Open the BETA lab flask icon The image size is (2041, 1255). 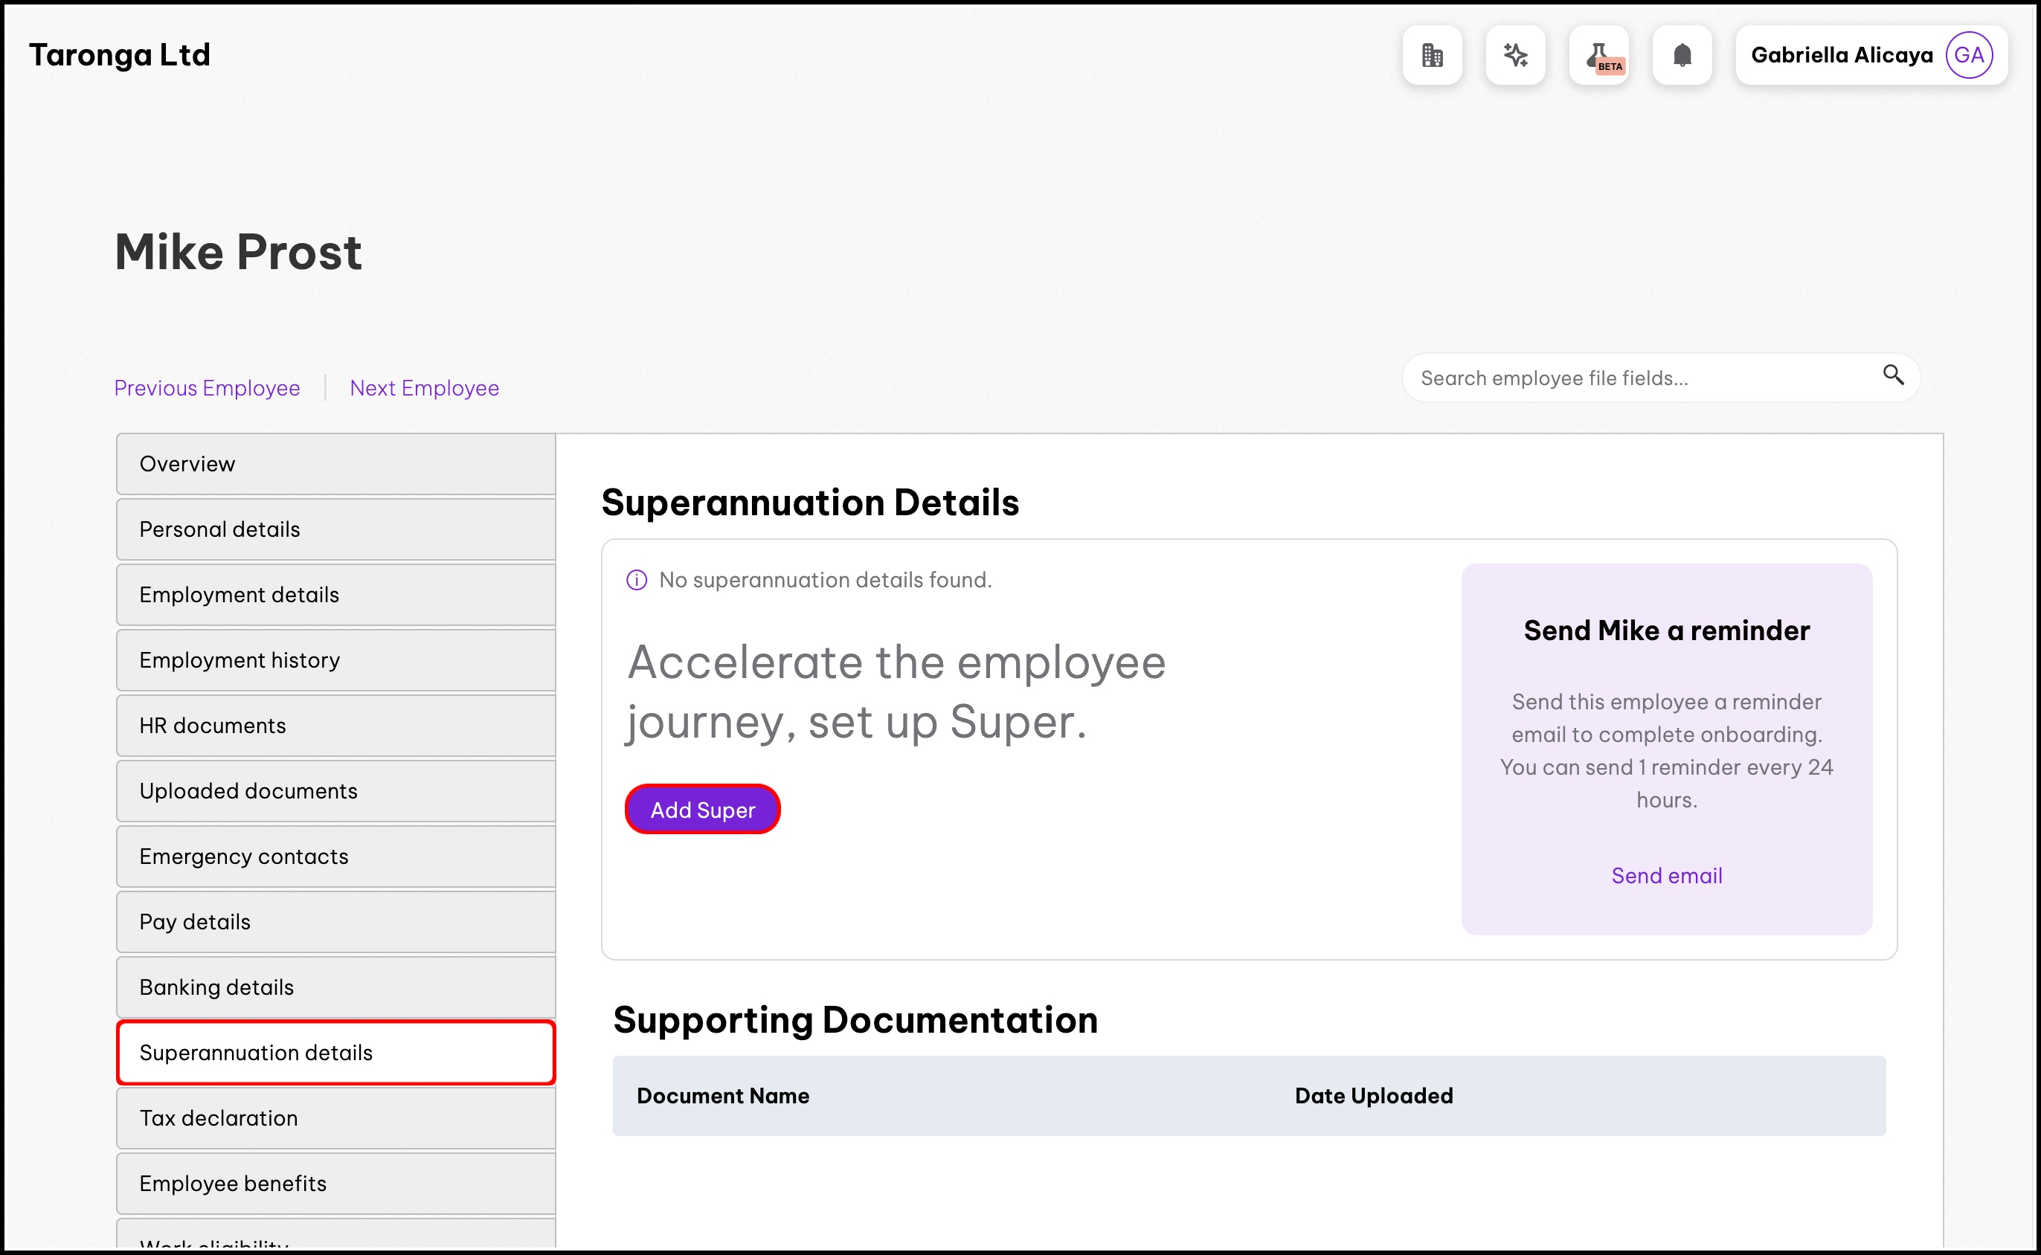(x=1598, y=56)
